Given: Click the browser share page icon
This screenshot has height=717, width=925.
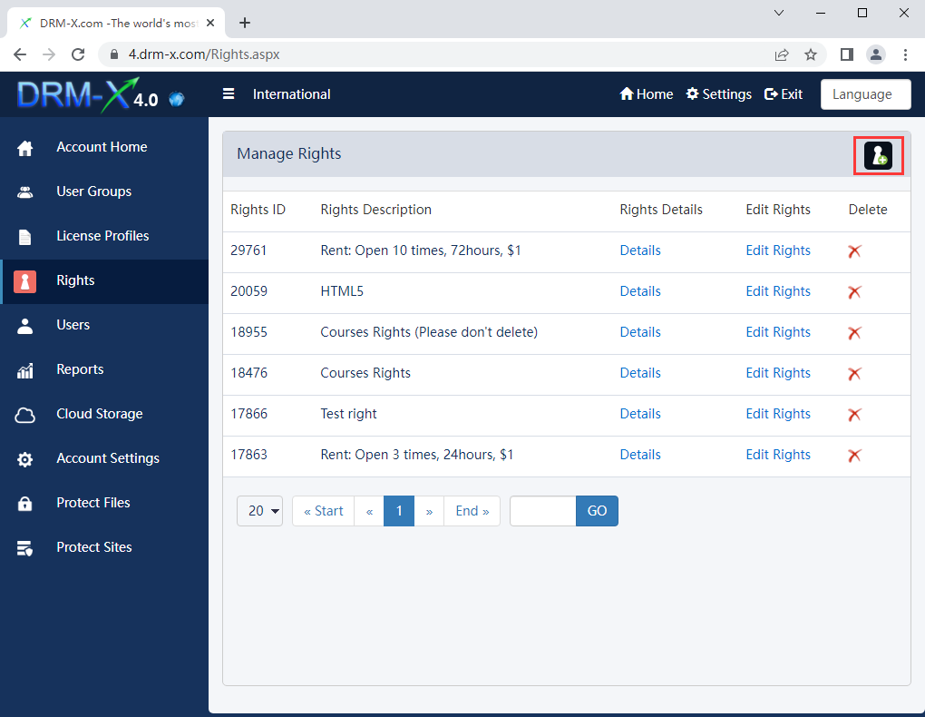Looking at the screenshot, I should coord(782,54).
